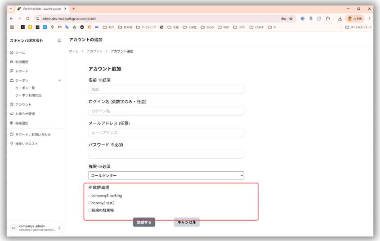
Task: Click the ホーム home icon in sidebar
Action: (x=12, y=53)
